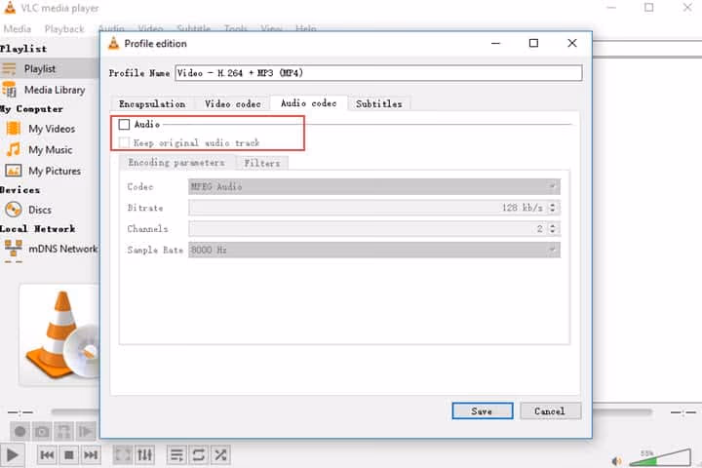Image resolution: width=702 pixels, height=468 pixels.
Task: Switch to the Video codec tab
Action: 233,103
